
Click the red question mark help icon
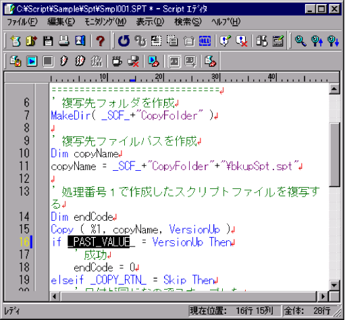coord(100,41)
